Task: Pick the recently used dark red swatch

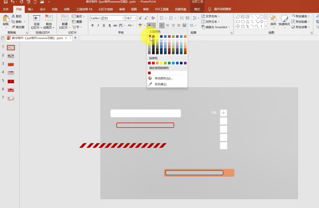Action: point(149,73)
